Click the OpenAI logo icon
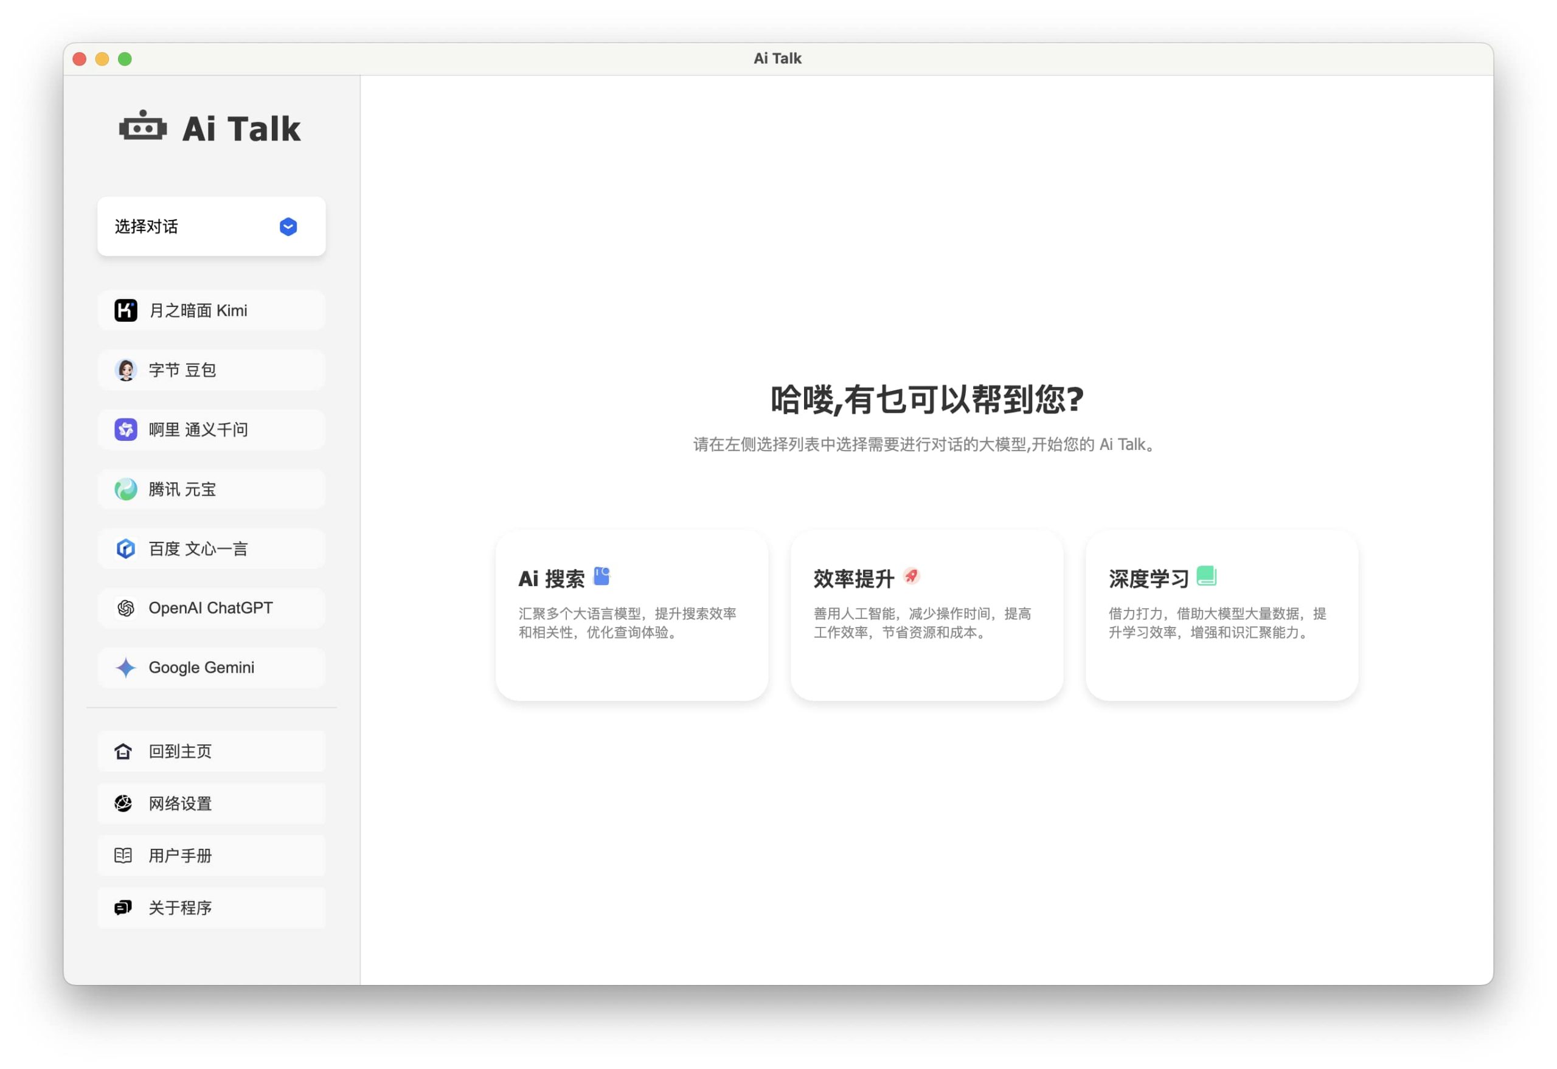This screenshot has width=1557, height=1069. (x=125, y=608)
